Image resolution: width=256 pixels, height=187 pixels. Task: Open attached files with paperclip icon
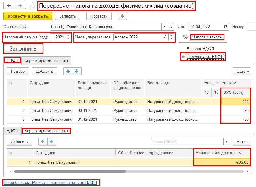[x=122, y=16]
